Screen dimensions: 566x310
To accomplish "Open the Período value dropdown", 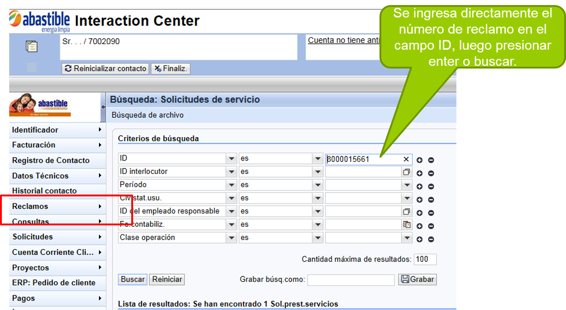I will tap(407, 185).
